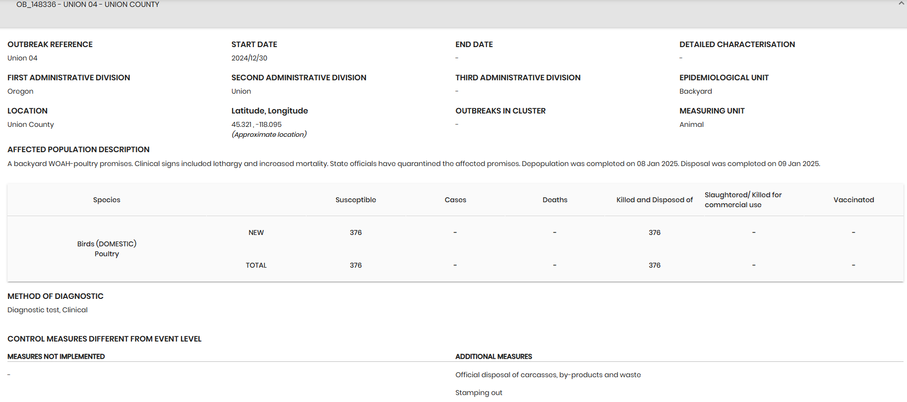Viewport: 907px width, 402px height.
Task: Select the (Approximate location) note
Action: coord(269,134)
